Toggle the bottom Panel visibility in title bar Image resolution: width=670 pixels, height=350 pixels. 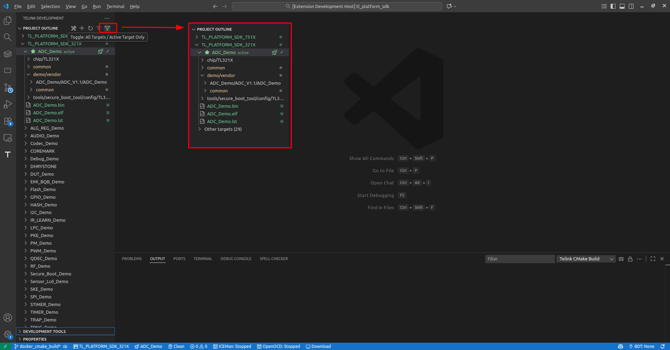coord(622,6)
